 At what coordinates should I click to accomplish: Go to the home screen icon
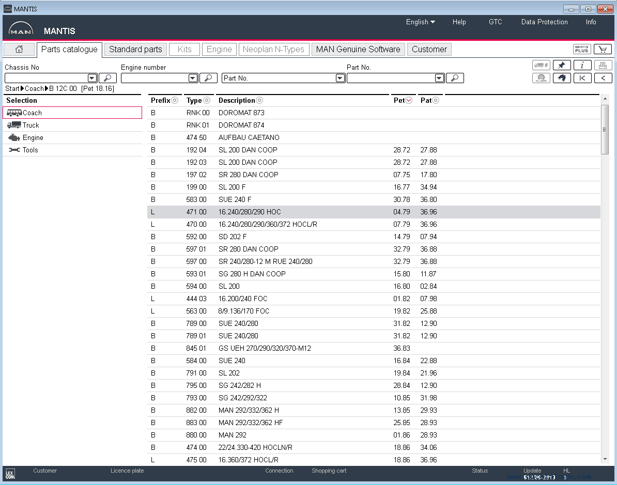click(19, 49)
